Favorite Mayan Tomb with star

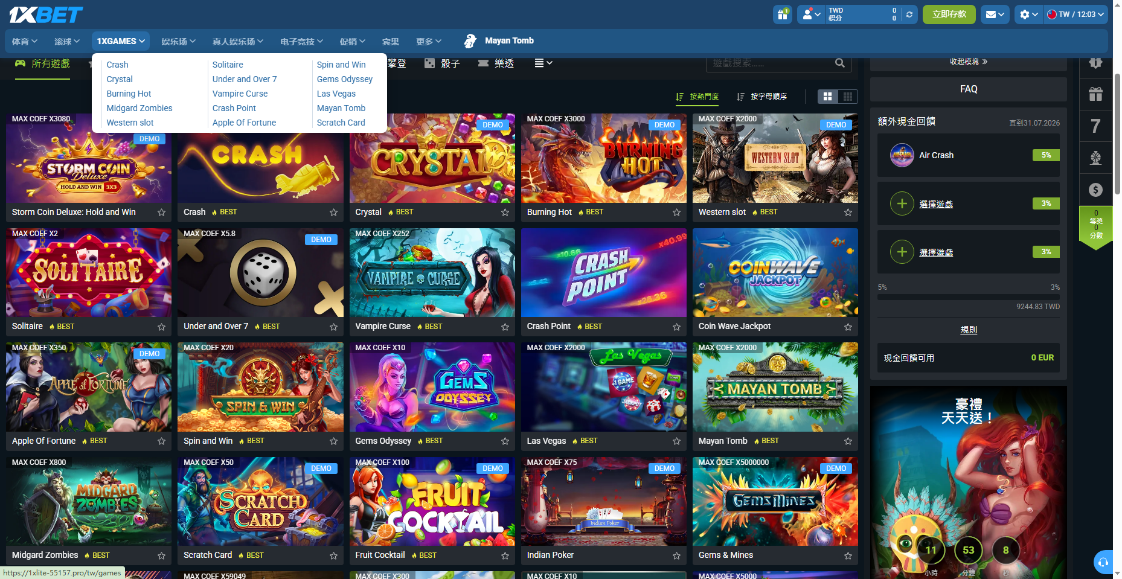(848, 441)
